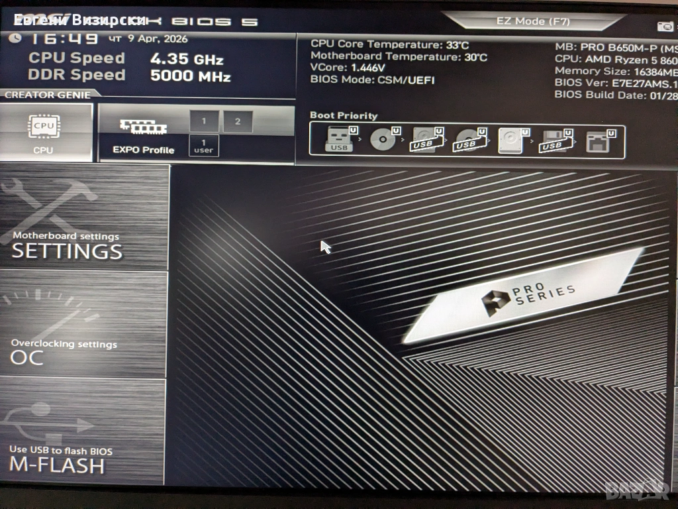Screen dimensions: 678x509
Task: Click the BIOS Ver info line
Action: pos(616,83)
